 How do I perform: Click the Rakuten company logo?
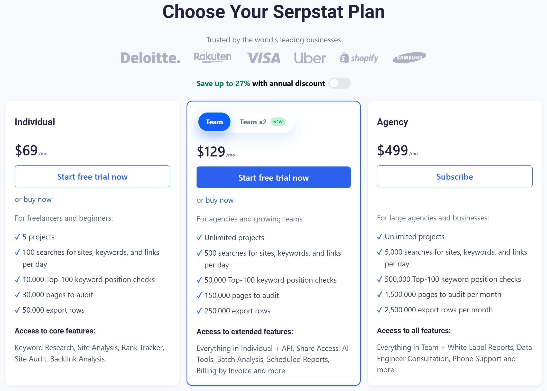[213, 57]
